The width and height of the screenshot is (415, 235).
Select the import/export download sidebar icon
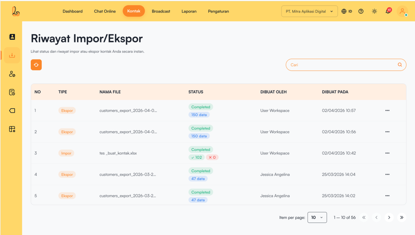coord(12,56)
